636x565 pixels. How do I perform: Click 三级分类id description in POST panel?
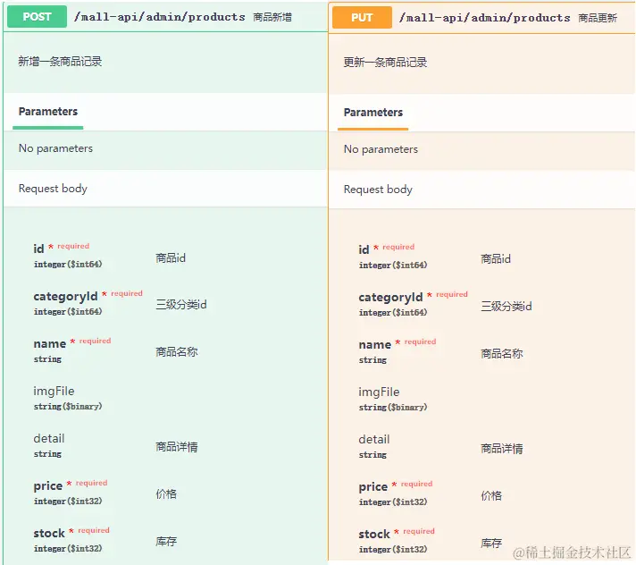point(181,305)
